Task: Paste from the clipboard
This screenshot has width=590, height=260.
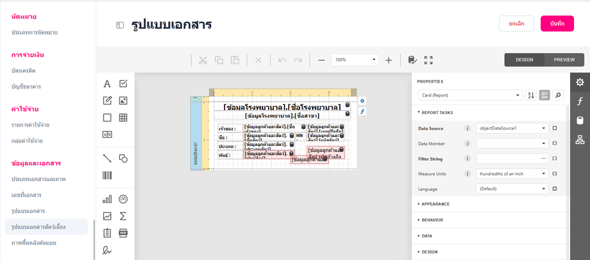Action: pyautogui.click(x=235, y=60)
